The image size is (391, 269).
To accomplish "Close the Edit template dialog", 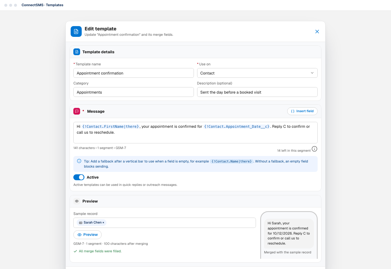I will point(317,31).
